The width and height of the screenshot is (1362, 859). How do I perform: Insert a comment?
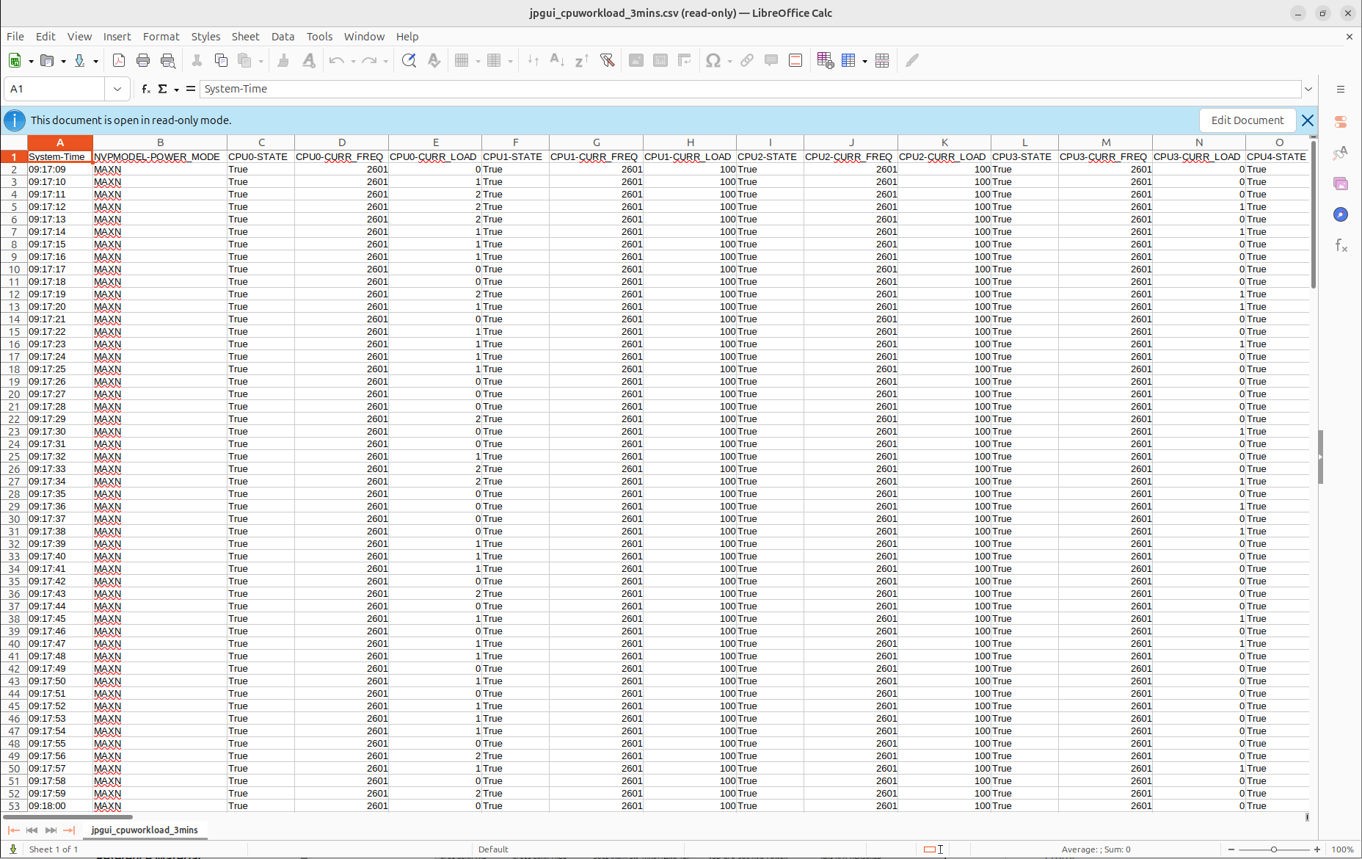[771, 60]
